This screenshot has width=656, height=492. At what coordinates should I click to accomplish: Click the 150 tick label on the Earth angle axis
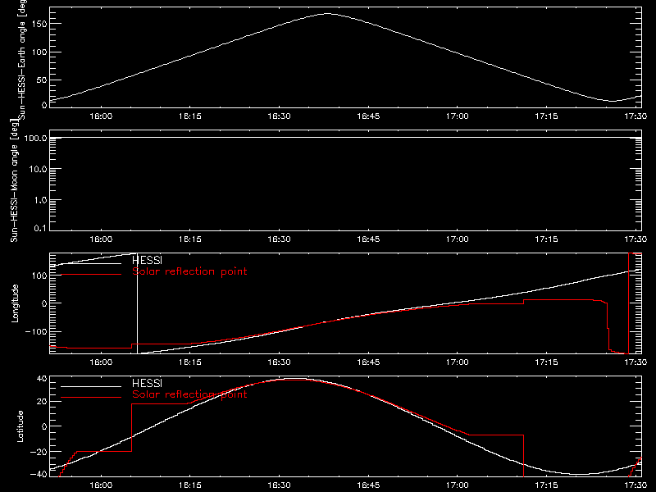click(39, 24)
